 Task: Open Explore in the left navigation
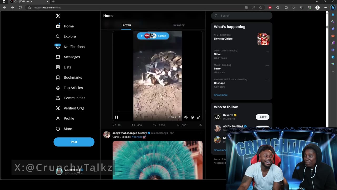click(x=66, y=36)
